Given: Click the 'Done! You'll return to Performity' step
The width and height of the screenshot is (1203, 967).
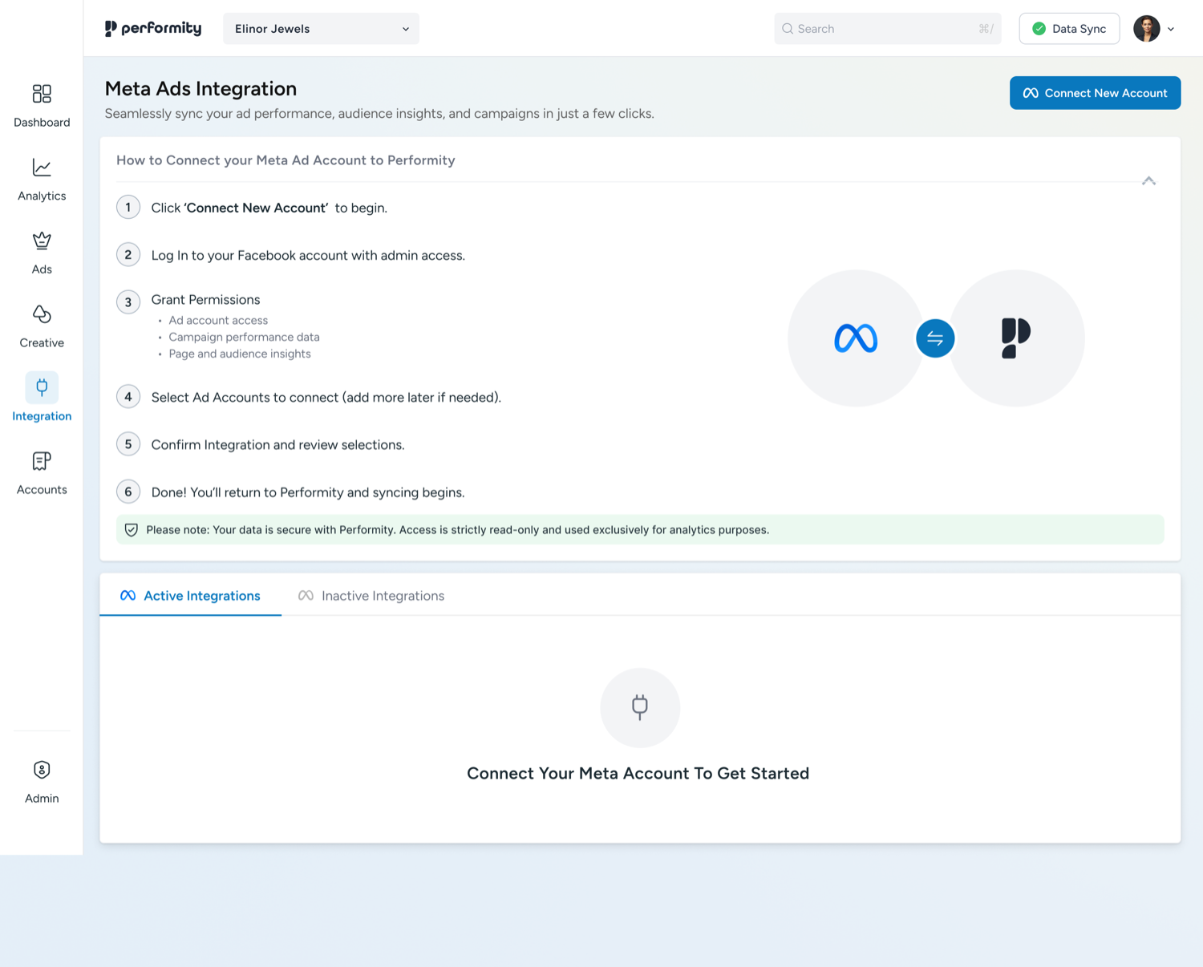Looking at the screenshot, I should click(x=308, y=492).
